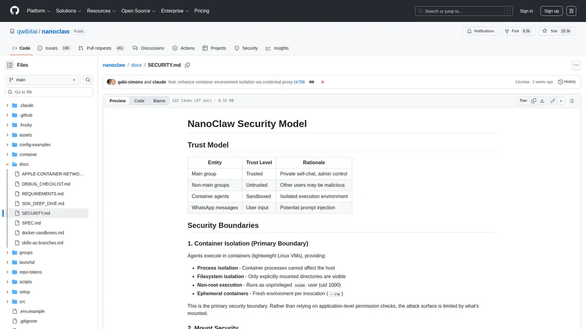Edit the file with the pencil icon
This screenshot has height=329, width=586.
point(553,101)
